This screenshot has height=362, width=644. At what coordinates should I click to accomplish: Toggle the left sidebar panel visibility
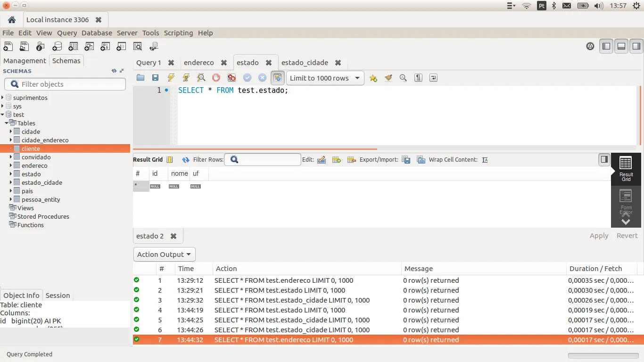[606, 46]
